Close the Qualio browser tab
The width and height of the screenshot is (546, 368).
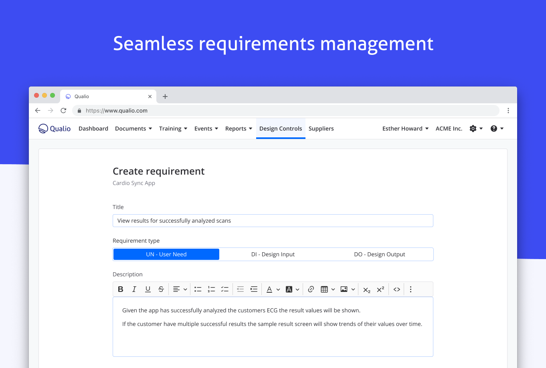[x=150, y=97]
